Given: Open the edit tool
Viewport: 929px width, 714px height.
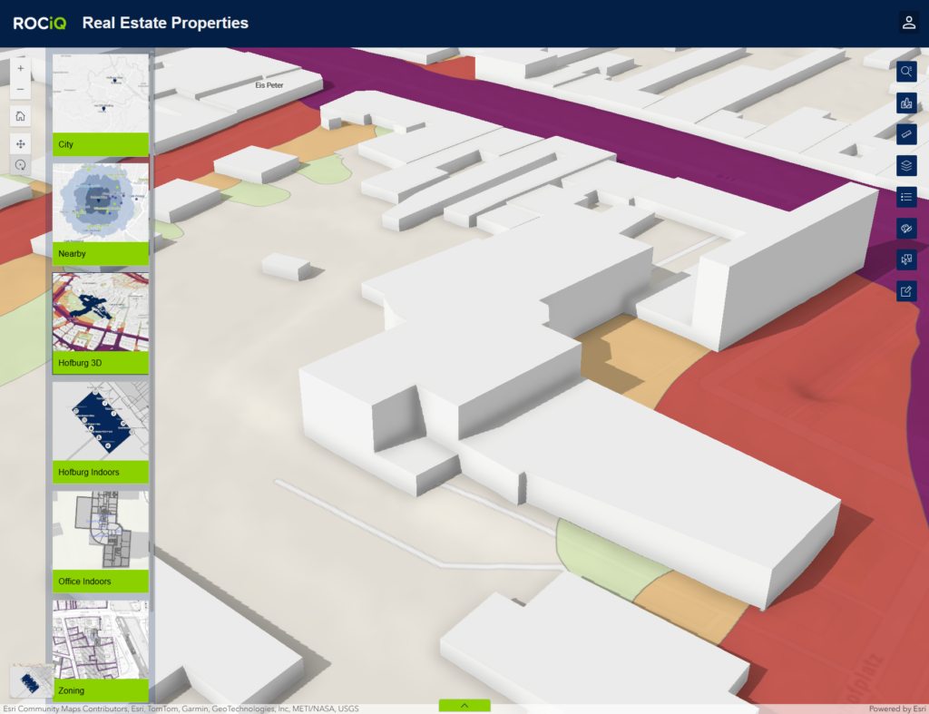Looking at the screenshot, I should coord(906,291).
